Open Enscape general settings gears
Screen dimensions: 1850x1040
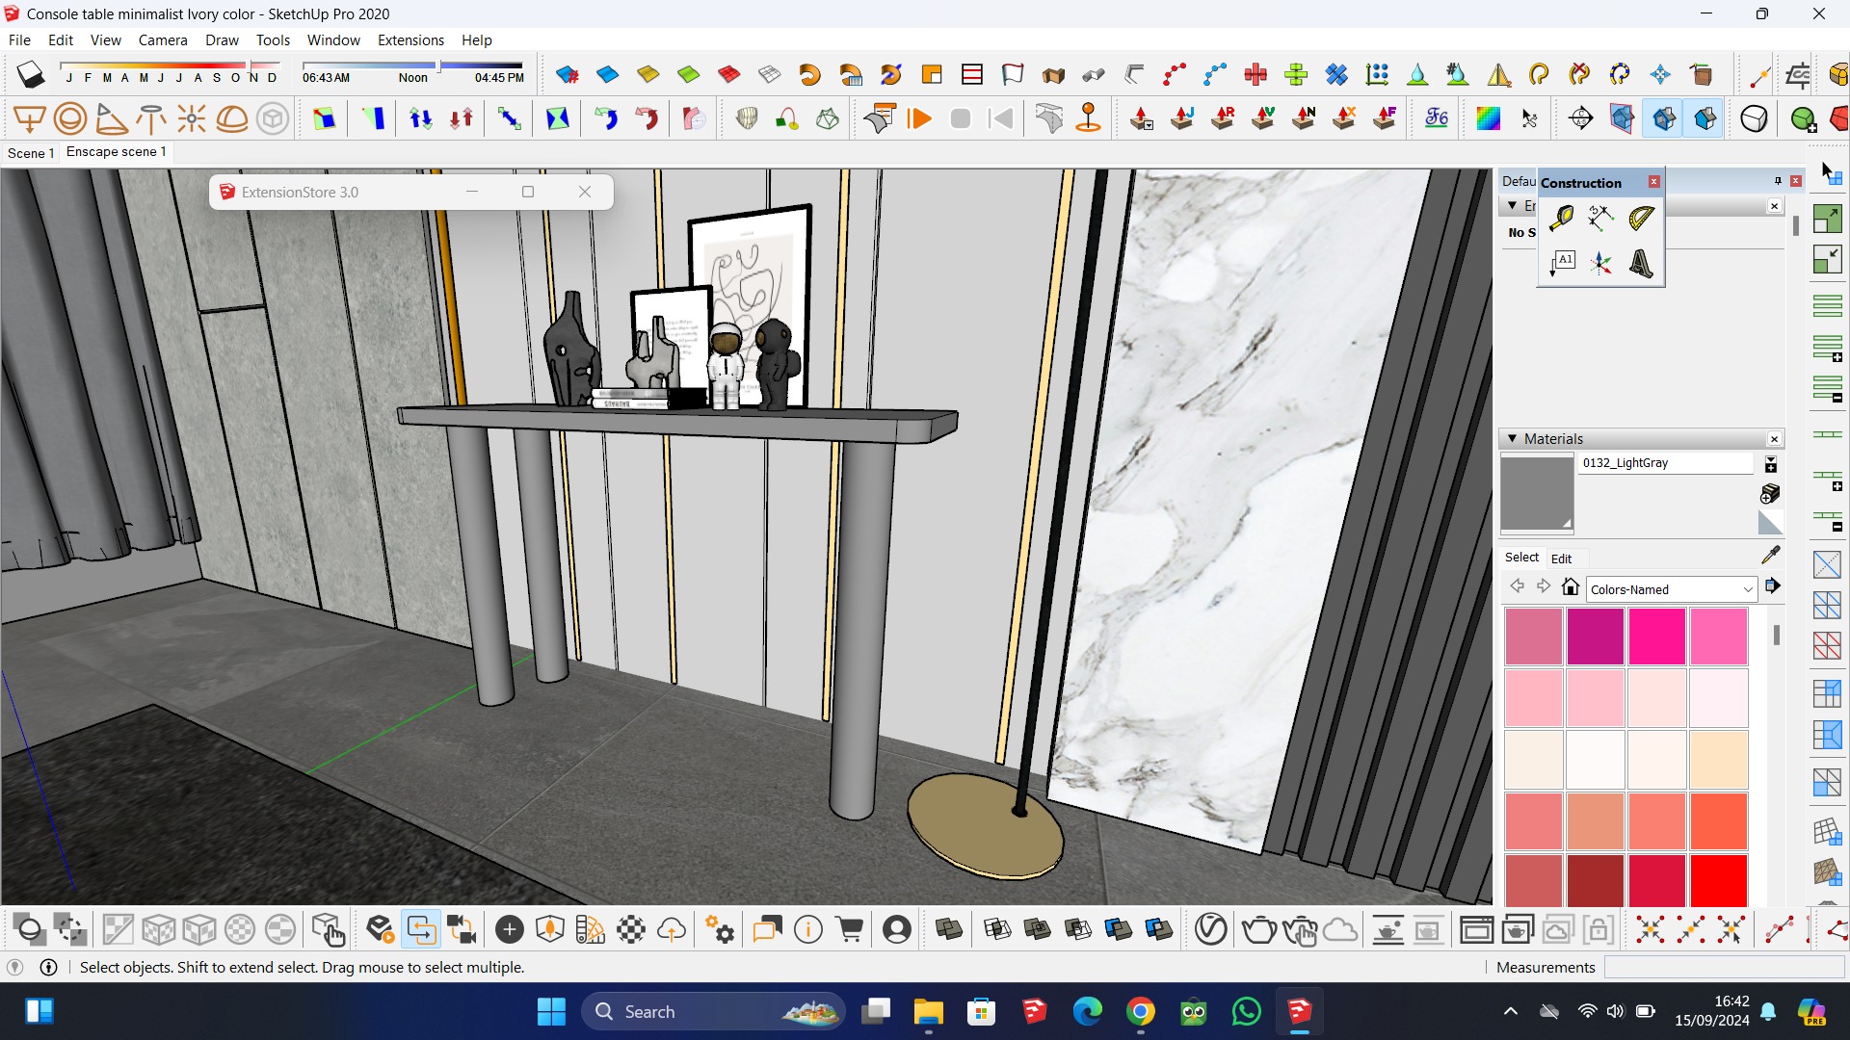(x=720, y=929)
